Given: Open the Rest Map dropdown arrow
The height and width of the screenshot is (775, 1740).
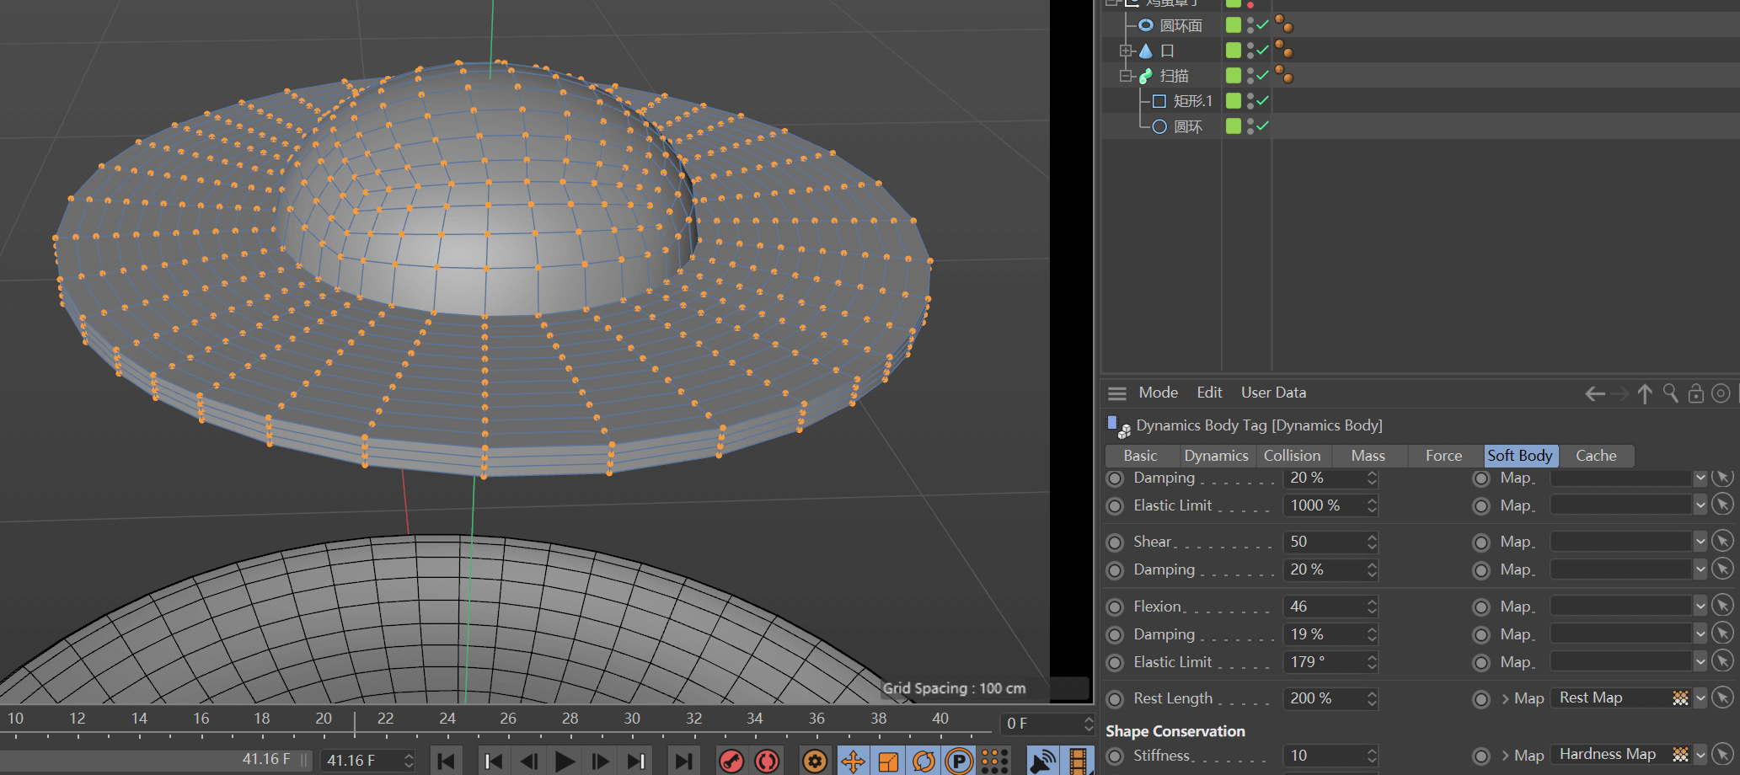Looking at the screenshot, I should coord(1700,698).
